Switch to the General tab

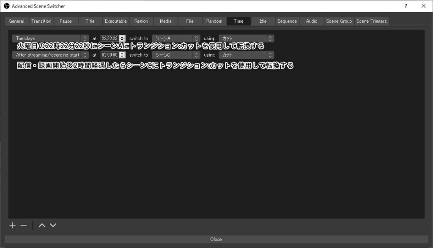[x=16, y=21]
